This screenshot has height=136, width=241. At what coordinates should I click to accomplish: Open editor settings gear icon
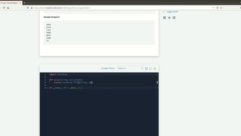pyautogui.click(x=155, y=69)
